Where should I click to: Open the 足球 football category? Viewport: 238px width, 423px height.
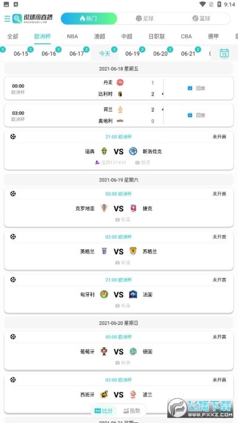click(x=145, y=18)
